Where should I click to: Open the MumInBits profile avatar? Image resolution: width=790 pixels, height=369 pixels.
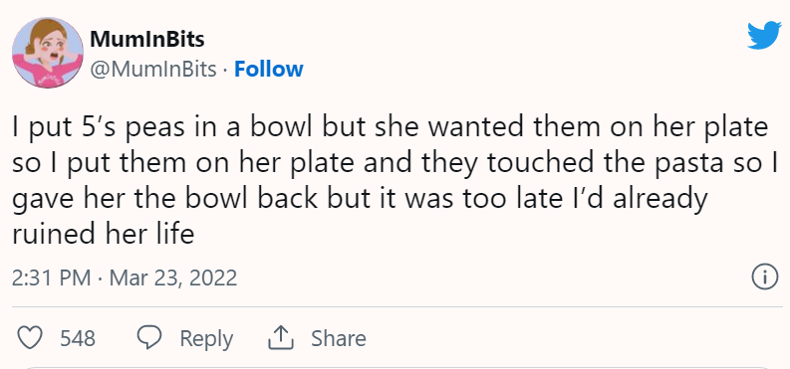click(48, 53)
